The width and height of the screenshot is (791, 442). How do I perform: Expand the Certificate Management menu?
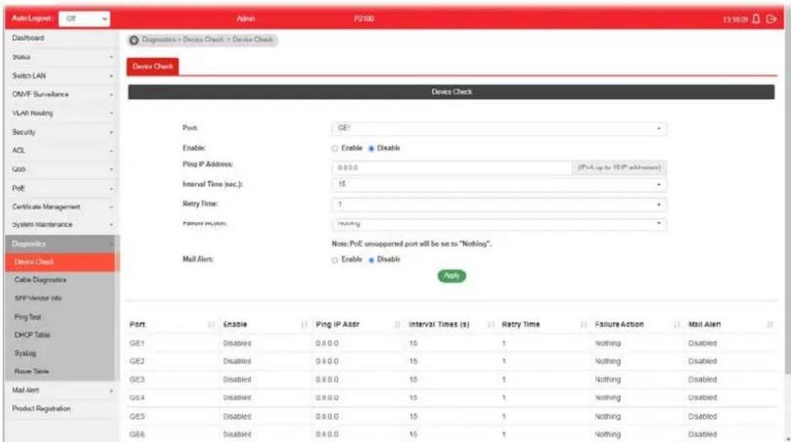point(62,207)
